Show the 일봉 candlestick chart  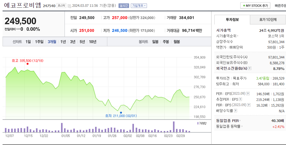tap(155, 42)
